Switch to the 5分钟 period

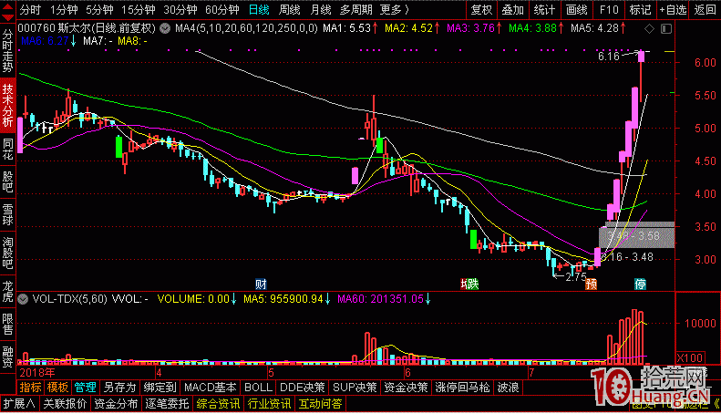pos(99,10)
